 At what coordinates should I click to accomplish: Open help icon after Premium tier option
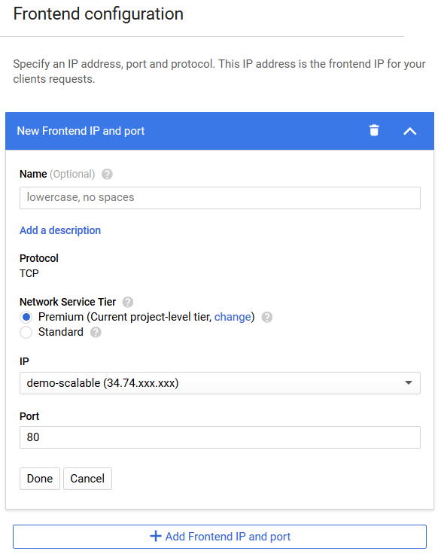pos(267,317)
